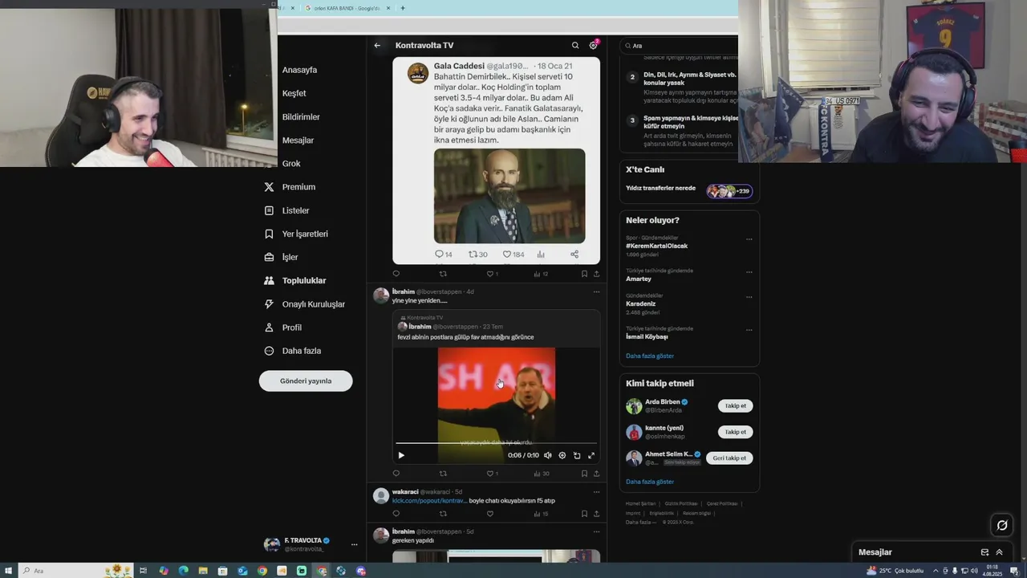The height and width of the screenshot is (578, 1027).
Task: Click the Profil person icon
Action: 269,328
